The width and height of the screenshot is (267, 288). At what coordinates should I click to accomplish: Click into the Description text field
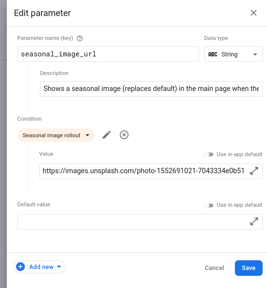(x=151, y=89)
